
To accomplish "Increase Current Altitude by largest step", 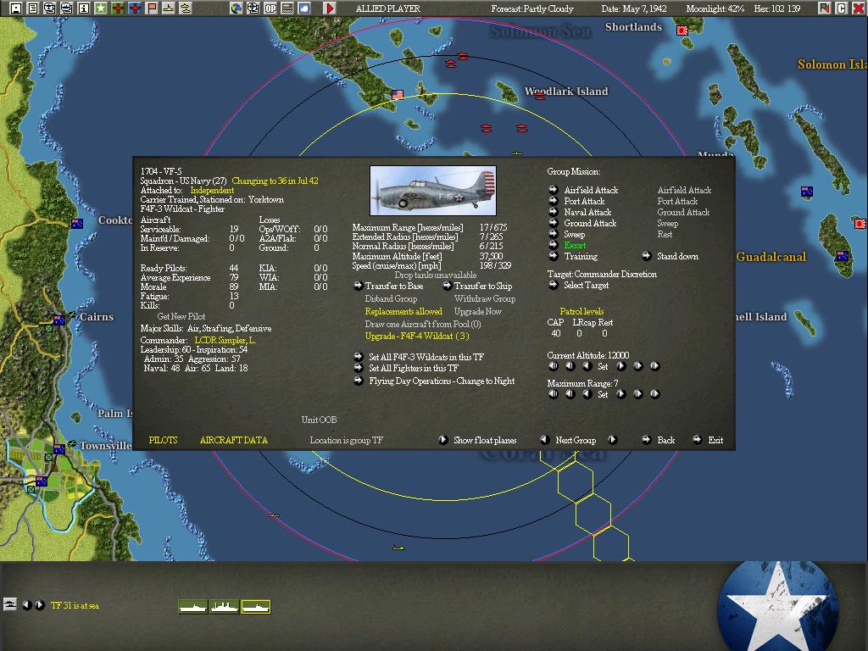I will click(655, 366).
